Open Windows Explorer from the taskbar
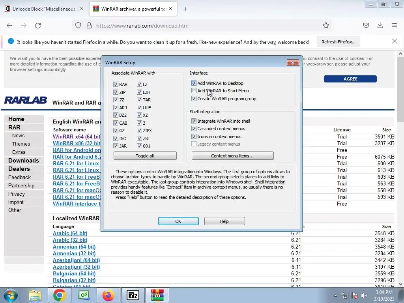404x303 pixels. coord(35,295)
